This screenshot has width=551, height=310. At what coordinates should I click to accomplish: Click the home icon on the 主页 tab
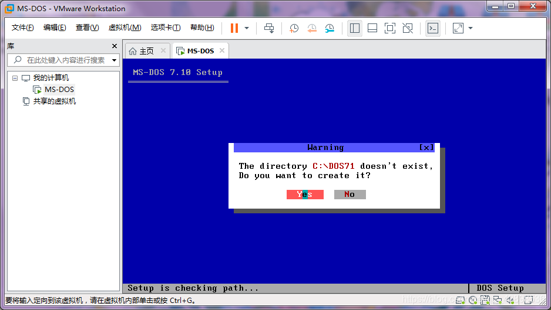point(133,51)
